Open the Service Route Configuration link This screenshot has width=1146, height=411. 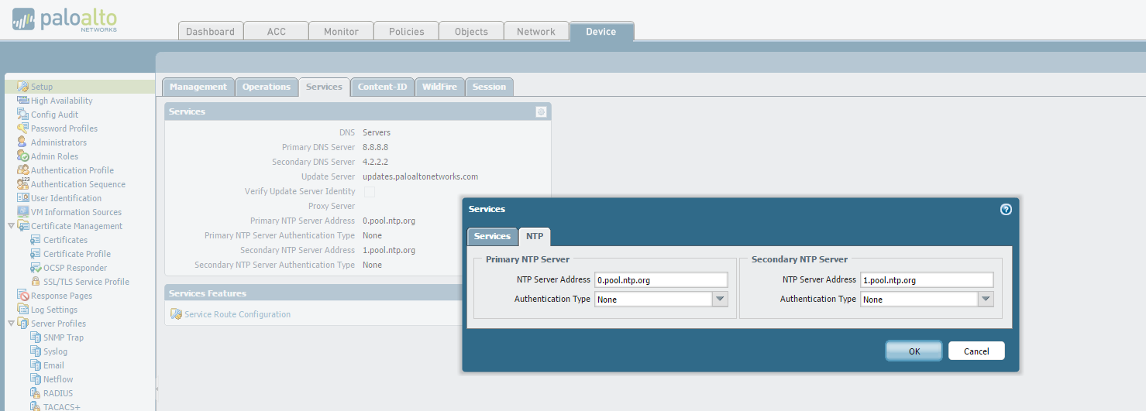coord(237,314)
